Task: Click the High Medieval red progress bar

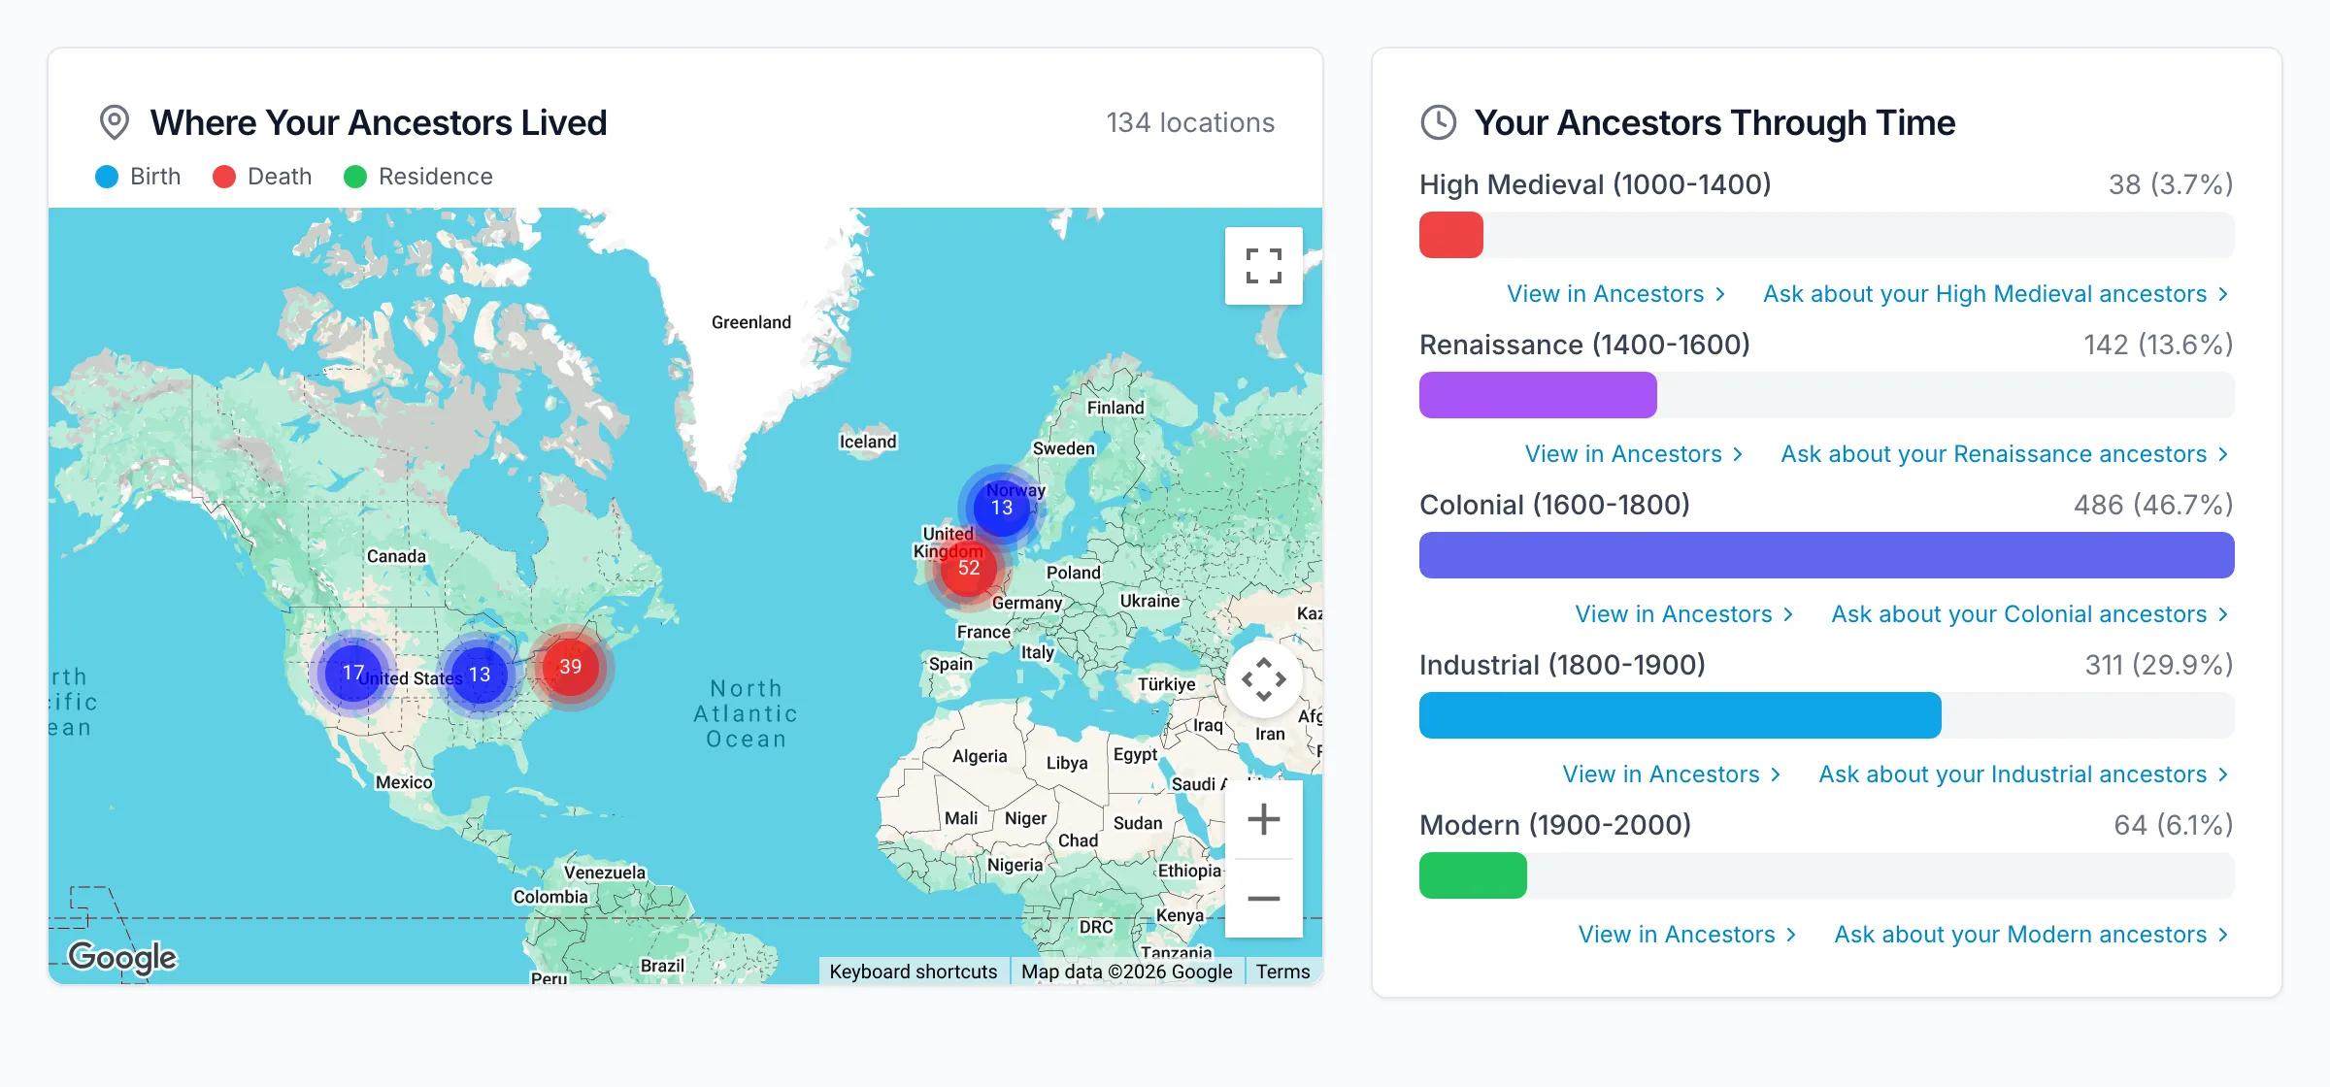Action: (x=1451, y=235)
